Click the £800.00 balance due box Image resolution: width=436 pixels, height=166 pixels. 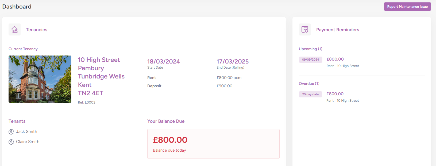[213, 144]
